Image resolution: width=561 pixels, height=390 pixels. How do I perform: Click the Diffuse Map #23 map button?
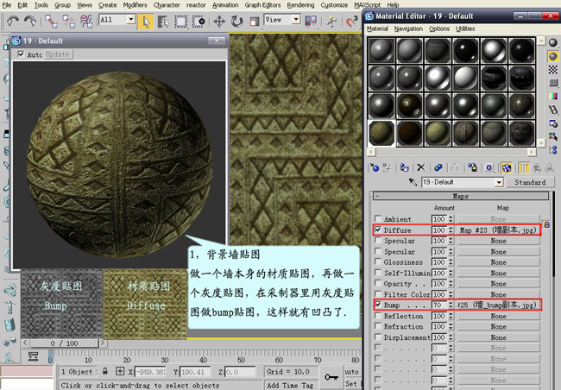[x=499, y=230]
